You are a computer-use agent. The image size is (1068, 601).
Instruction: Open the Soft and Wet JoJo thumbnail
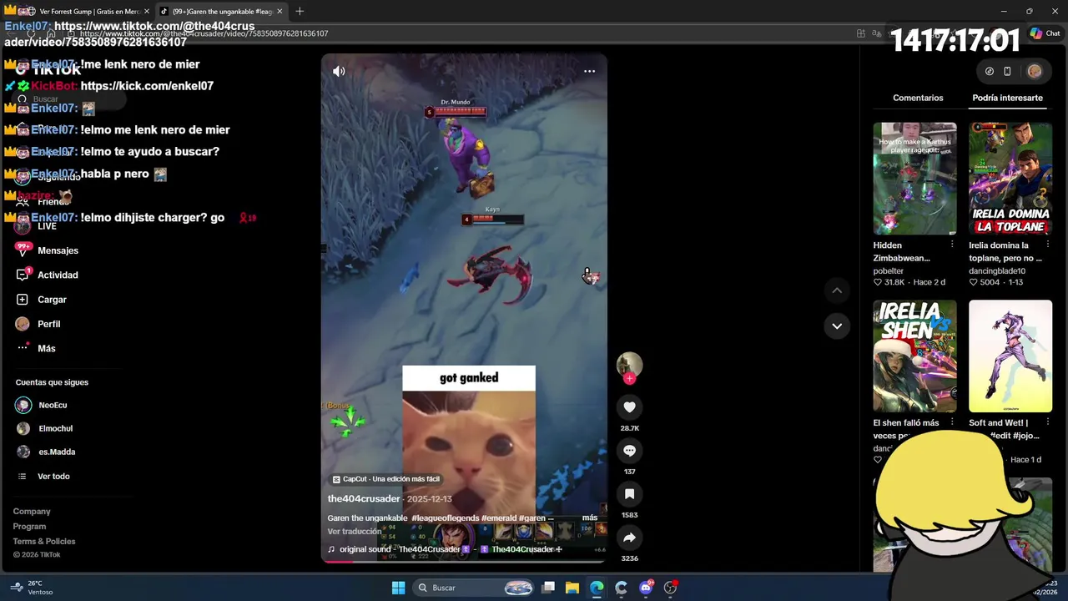click(1010, 356)
